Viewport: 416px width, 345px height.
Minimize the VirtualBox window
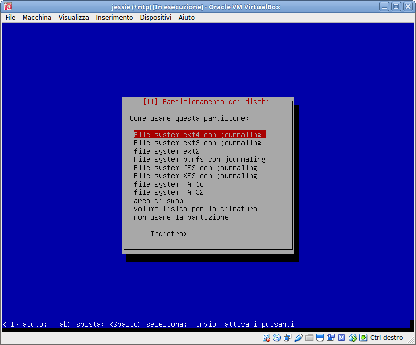point(384,6)
